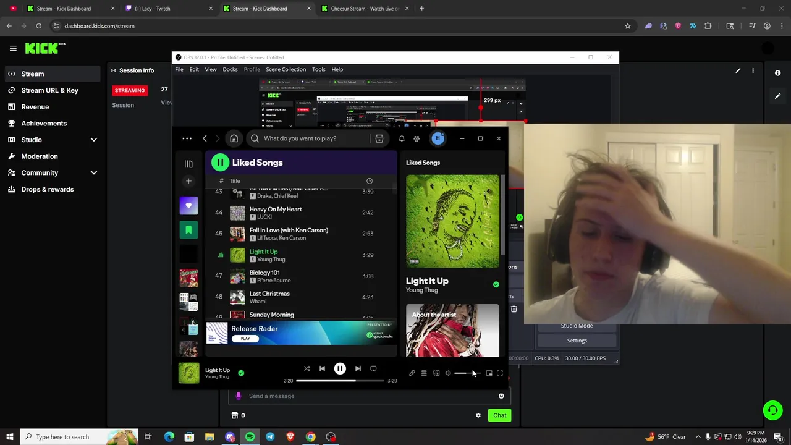This screenshot has width=791, height=445.
Task: Open the Spotify Browse icon in search bar
Action: pos(379,138)
